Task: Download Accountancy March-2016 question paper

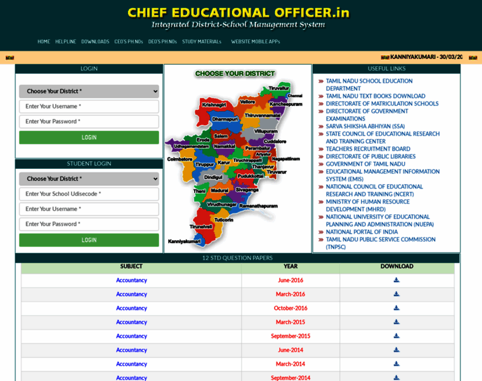Action: [396, 294]
